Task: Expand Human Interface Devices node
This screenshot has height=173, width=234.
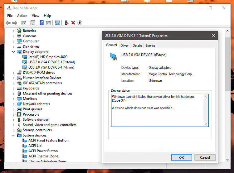Action: point(13,78)
